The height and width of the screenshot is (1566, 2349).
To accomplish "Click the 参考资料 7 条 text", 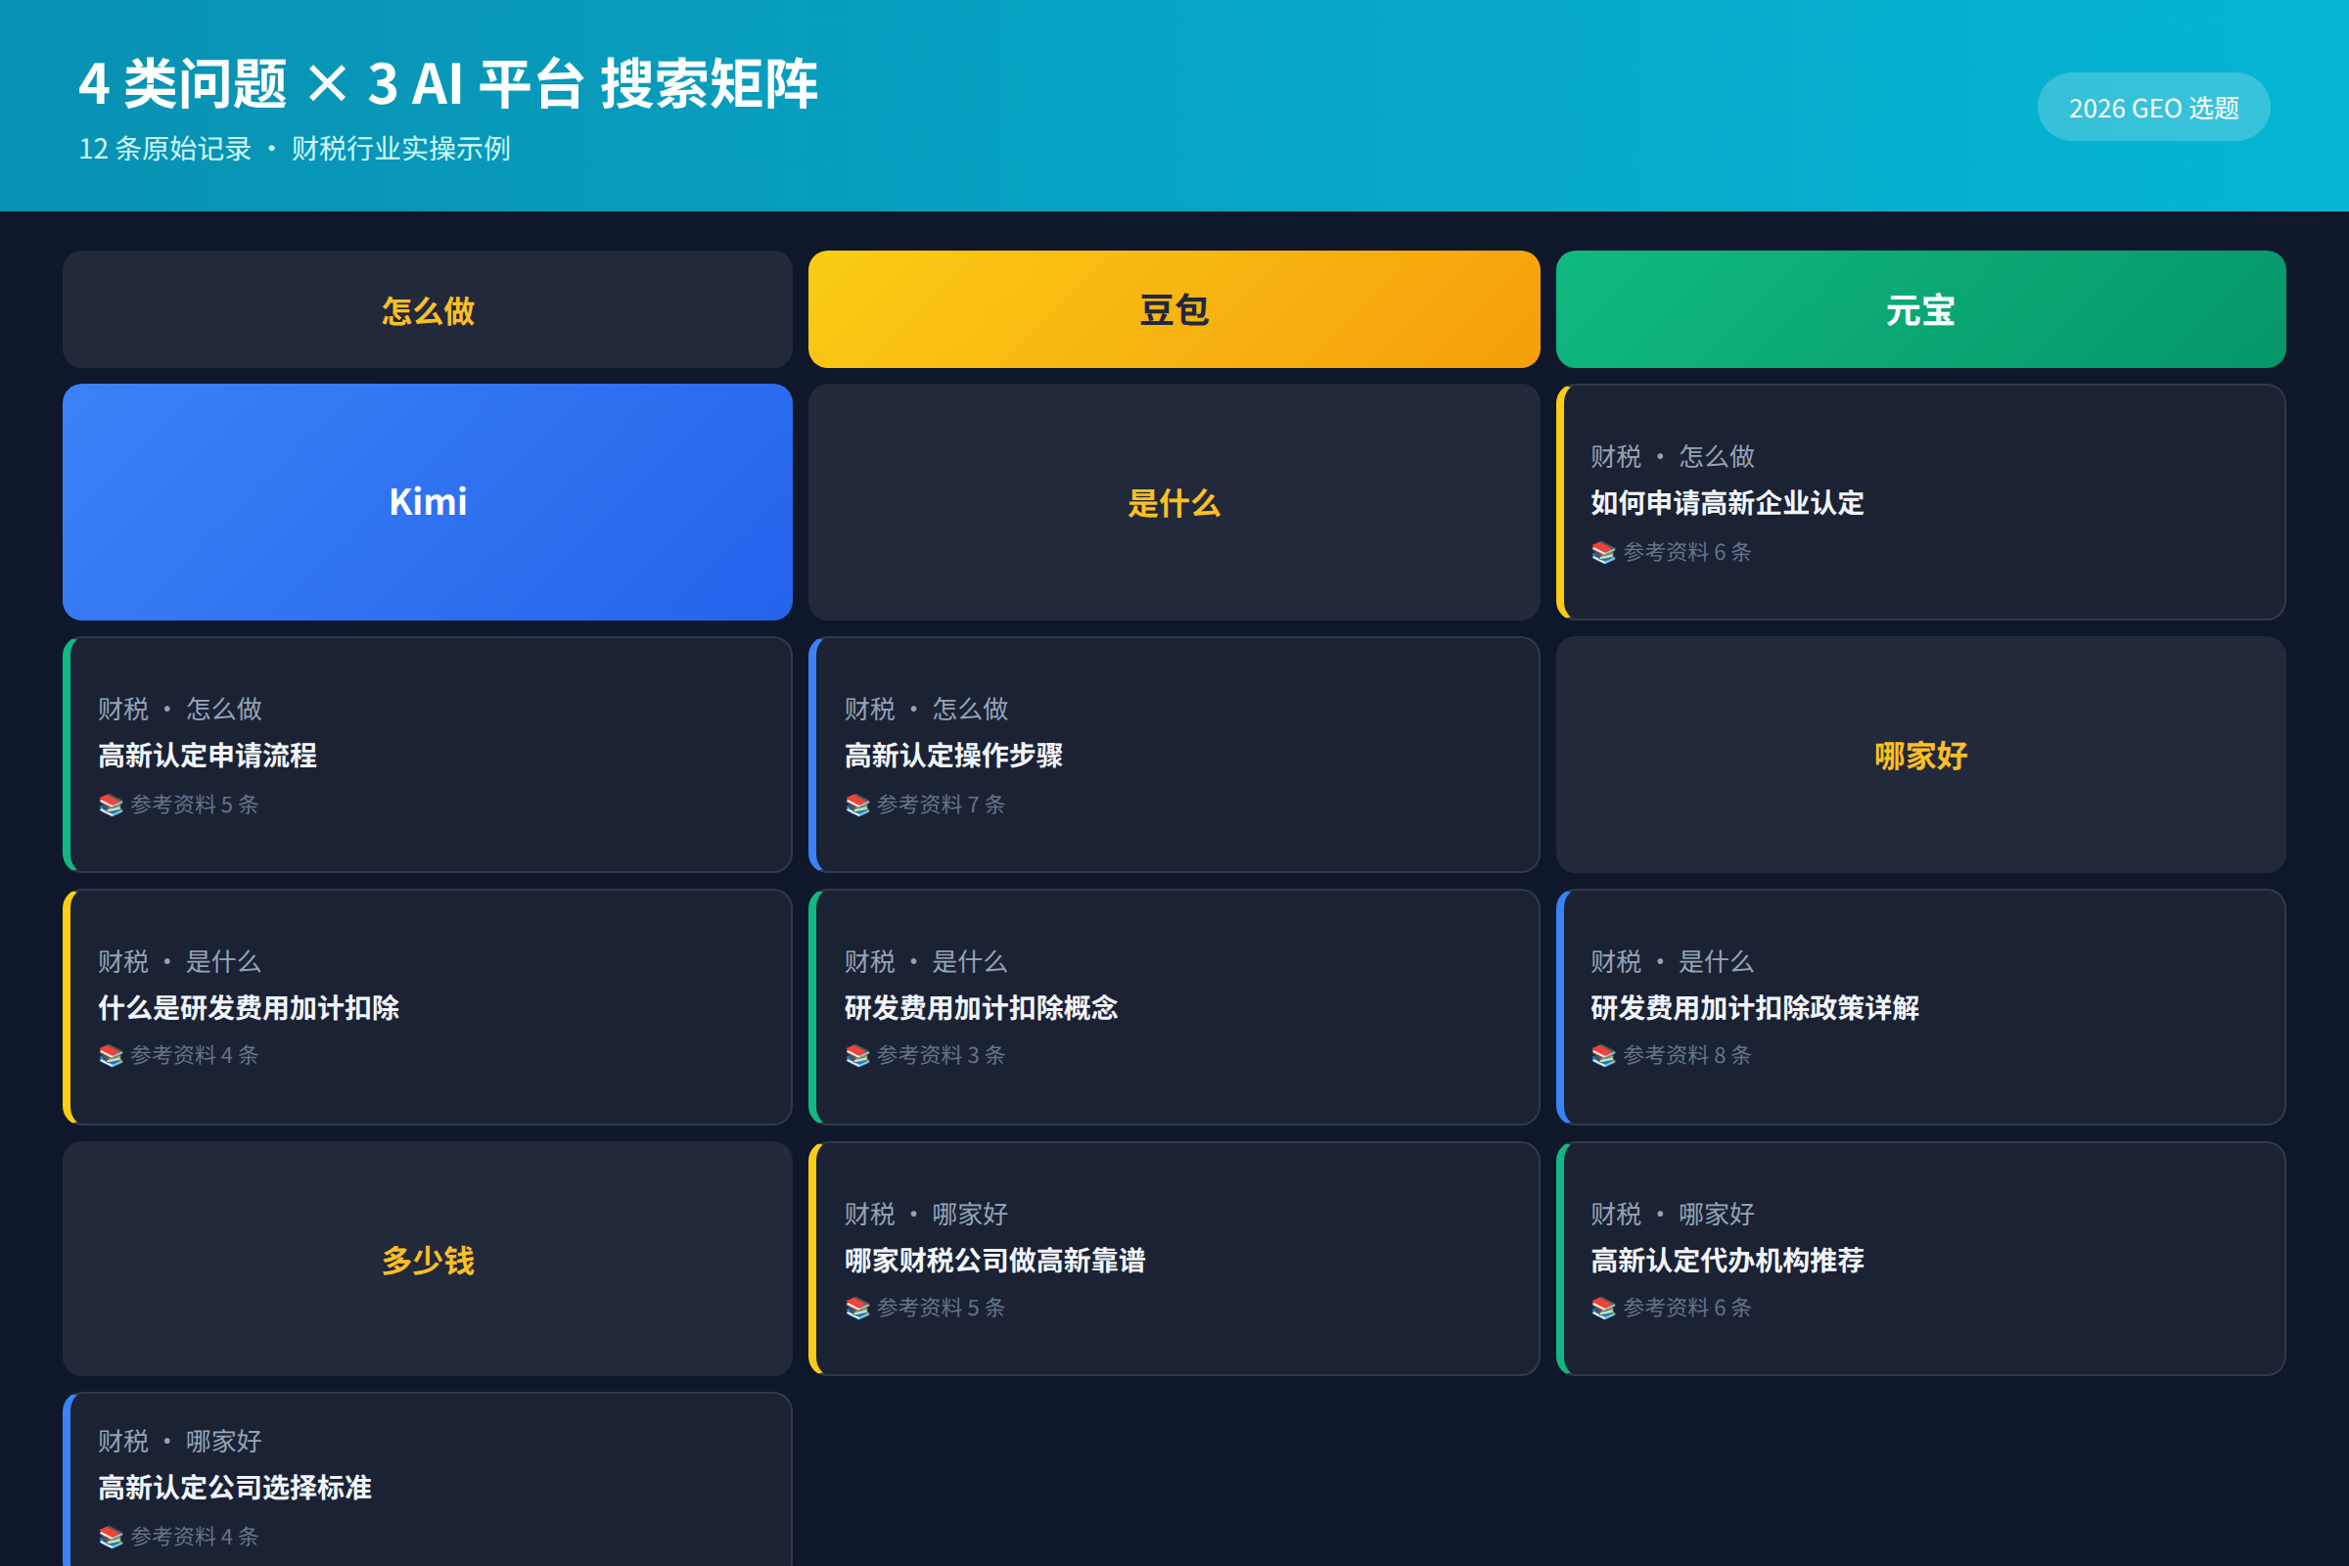I will (x=940, y=805).
